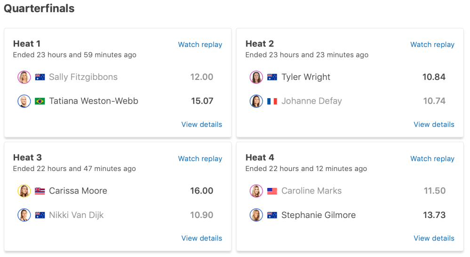Open View details for Heat 3
Image resolution: width=470 pixels, height=257 pixels.
(201, 238)
